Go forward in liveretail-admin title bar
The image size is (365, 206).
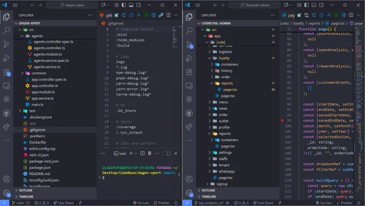pyautogui.click(x=223, y=5)
